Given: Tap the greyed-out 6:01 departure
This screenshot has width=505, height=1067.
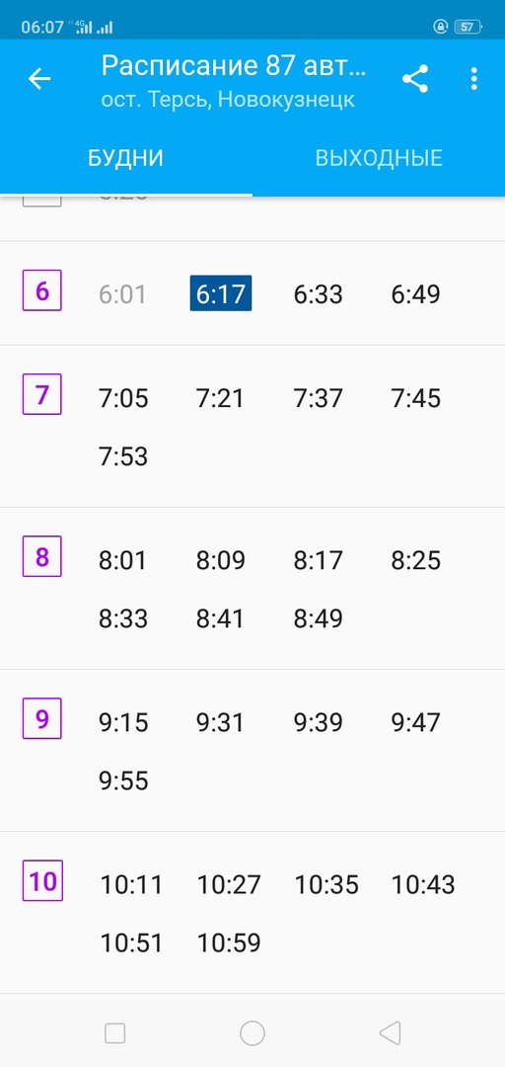Looking at the screenshot, I should [x=123, y=294].
